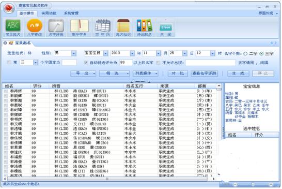The width and height of the screenshot is (282, 189).
Task: Click the zoom plus icon in status bar
Action: [271, 184]
